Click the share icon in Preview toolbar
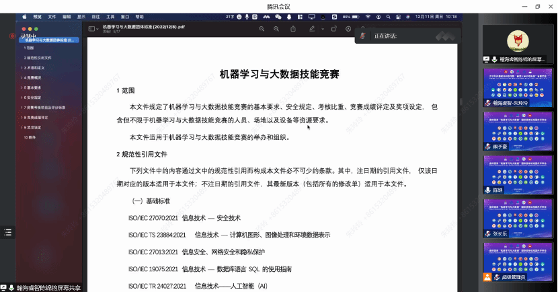The height and width of the screenshot is (292, 558). click(293, 29)
